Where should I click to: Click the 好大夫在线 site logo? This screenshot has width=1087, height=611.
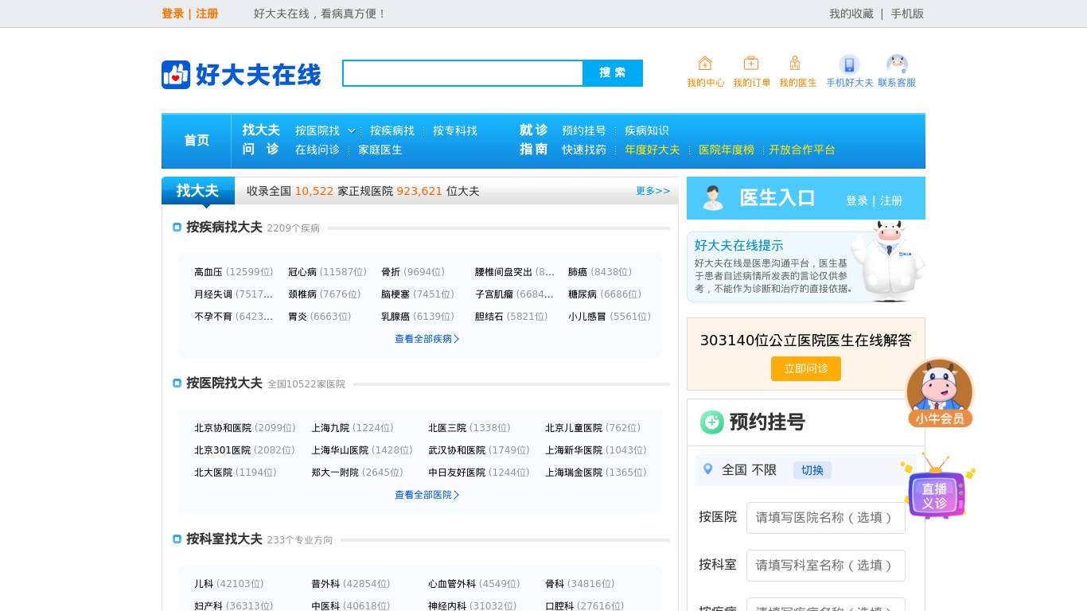241,75
